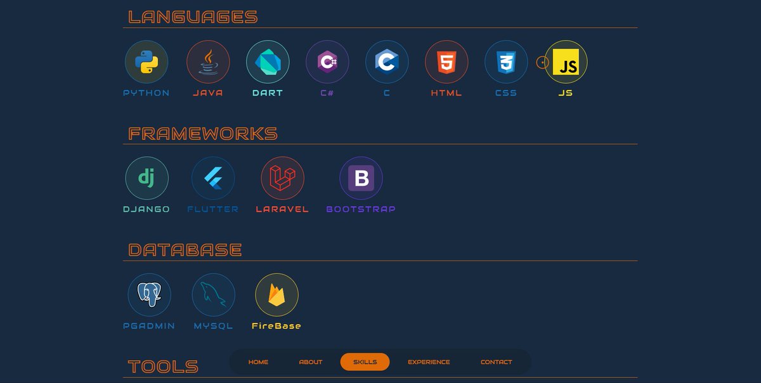Click the JS text label
This screenshot has height=383, width=761.
click(566, 93)
